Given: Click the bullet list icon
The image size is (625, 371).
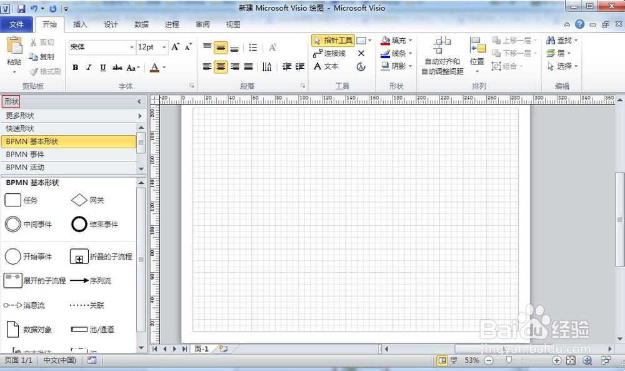Looking at the screenshot, I should tap(252, 48).
